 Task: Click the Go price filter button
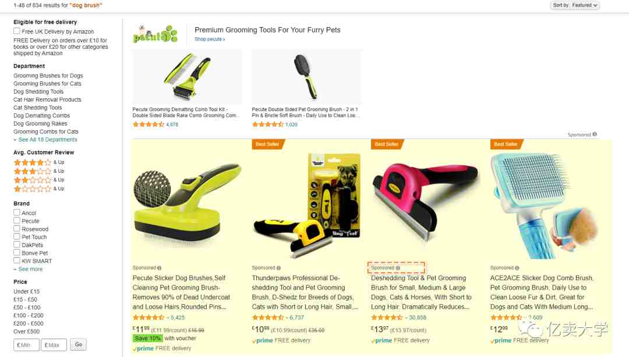click(78, 345)
